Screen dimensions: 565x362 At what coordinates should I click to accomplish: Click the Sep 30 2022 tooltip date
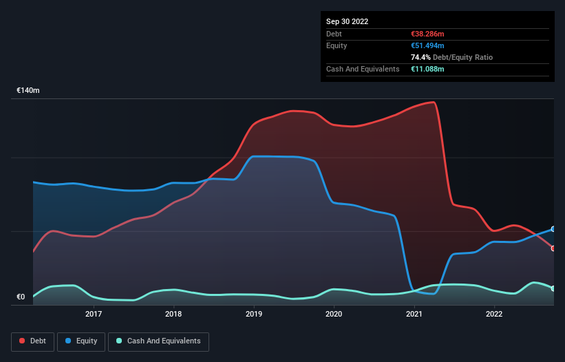pos(347,21)
